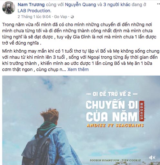Click the red vertical Mashup badge
This screenshot has width=160, height=165.
142,110
